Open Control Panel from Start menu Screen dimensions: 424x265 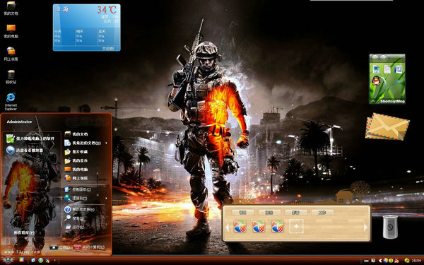[x=78, y=189]
